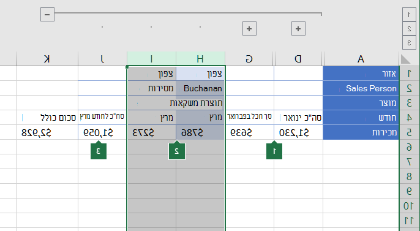
Task: Select row 9 header
Action: pos(409,191)
